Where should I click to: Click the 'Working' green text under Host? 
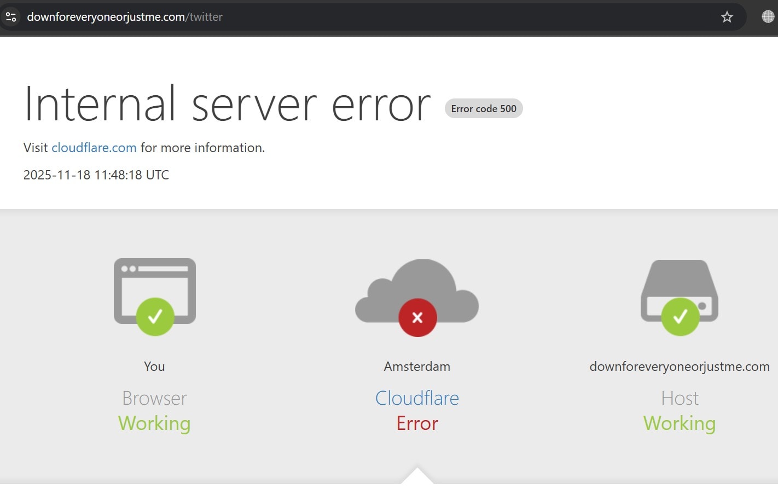pyautogui.click(x=680, y=423)
